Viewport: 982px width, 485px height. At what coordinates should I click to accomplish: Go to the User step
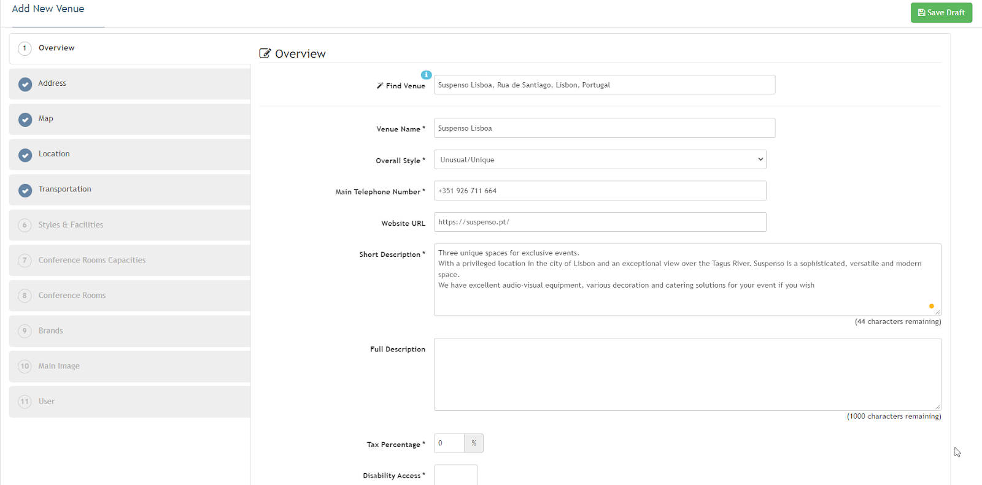pyautogui.click(x=130, y=401)
